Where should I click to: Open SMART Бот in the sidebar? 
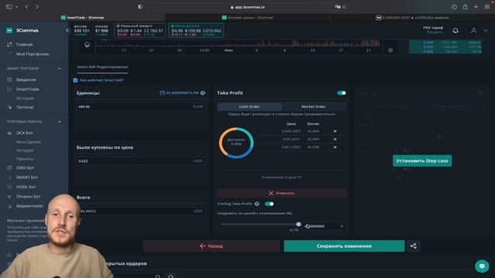coord(27,178)
